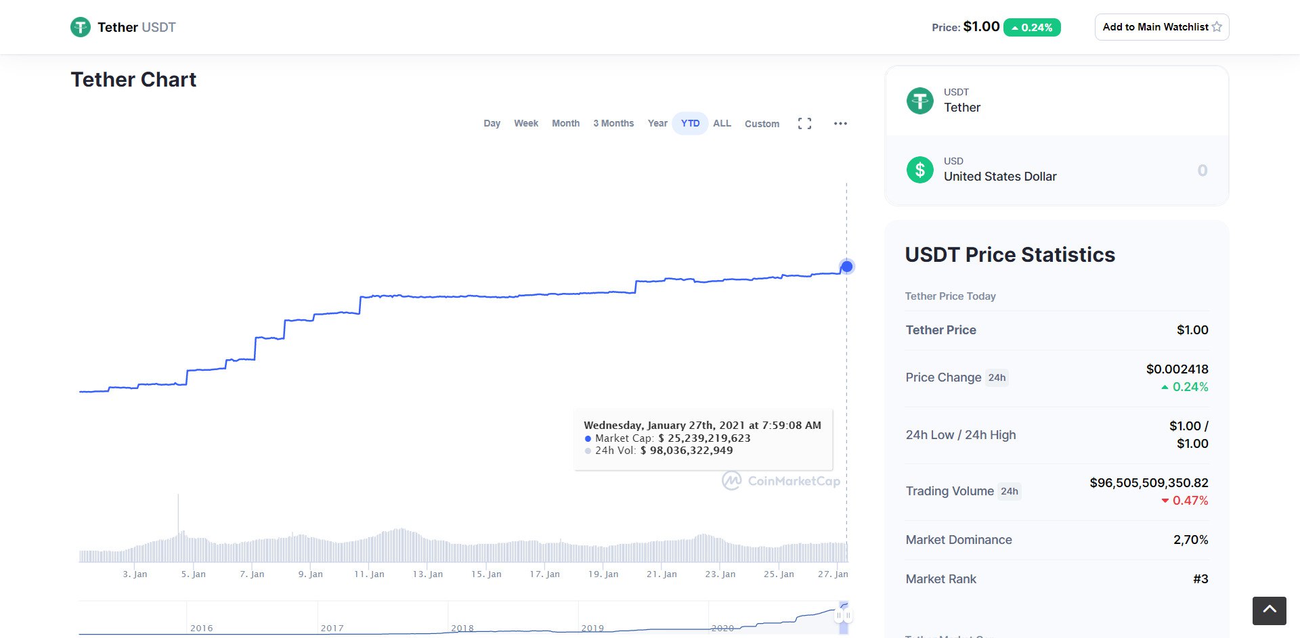The width and height of the screenshot is (1300, 638).
Task: Click the 2016 label on overview timeline
Action: (201, 628)
